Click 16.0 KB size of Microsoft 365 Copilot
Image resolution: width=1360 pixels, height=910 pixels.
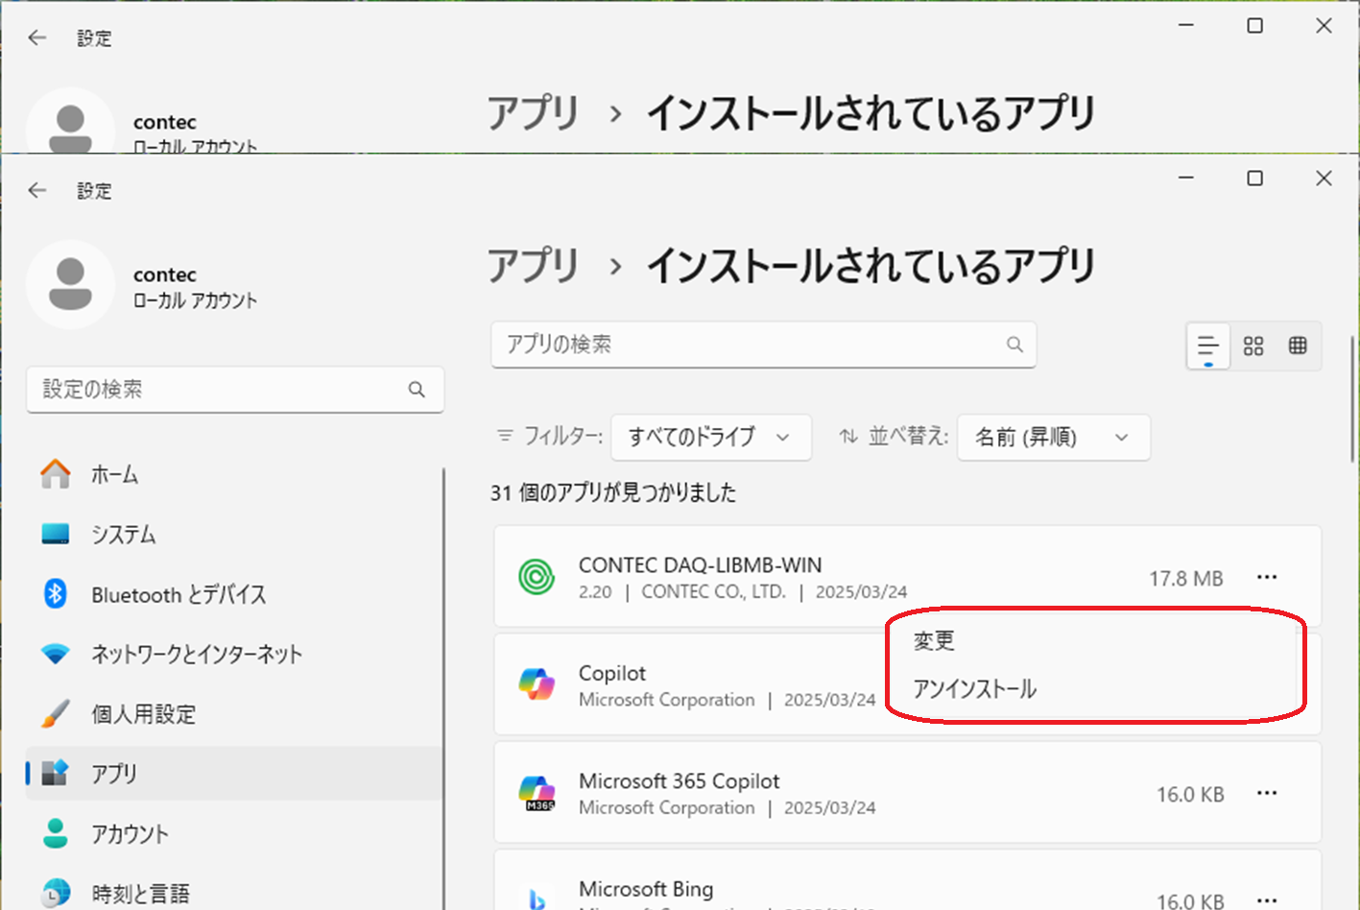1190,795
